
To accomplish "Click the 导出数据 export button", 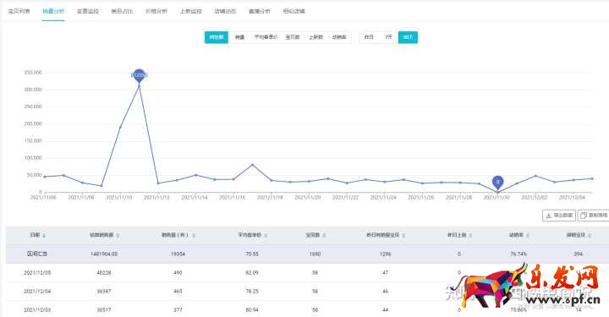I will tap(559, 216).
